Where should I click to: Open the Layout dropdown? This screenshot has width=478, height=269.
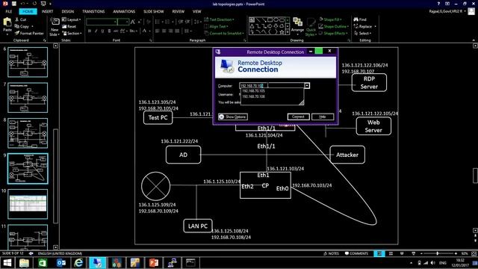point(72,19)
